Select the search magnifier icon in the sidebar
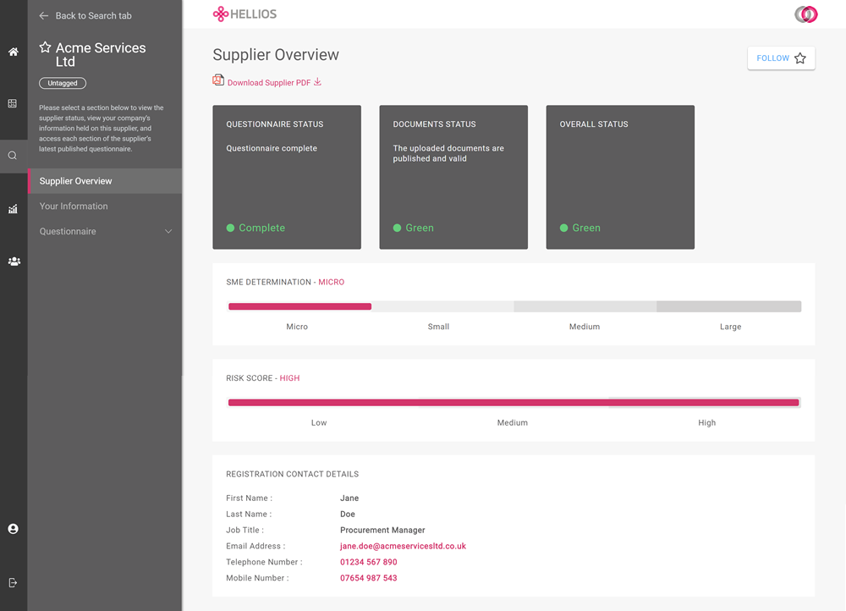Screen dimensions: 846x611 [13, 156]
